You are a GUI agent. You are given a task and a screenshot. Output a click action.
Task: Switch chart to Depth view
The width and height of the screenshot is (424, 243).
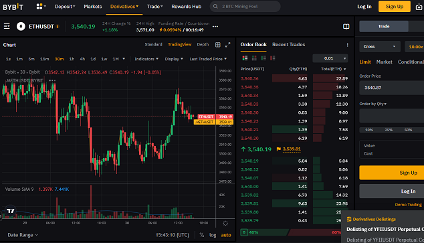(203, 45)
